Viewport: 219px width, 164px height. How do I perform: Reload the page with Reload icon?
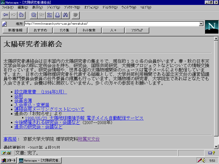(x=34, y=15)
